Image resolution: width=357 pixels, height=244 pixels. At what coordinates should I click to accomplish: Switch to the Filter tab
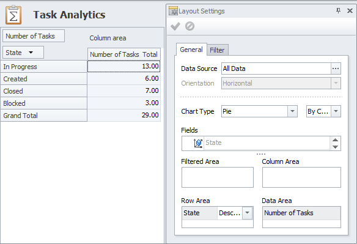(217, 50)
